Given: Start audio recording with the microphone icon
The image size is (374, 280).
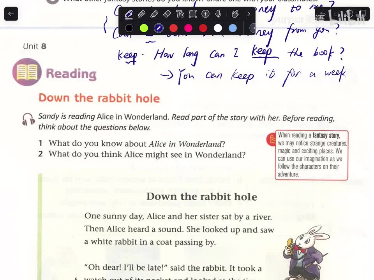Looking at the screenshot, I should [218, 14].
